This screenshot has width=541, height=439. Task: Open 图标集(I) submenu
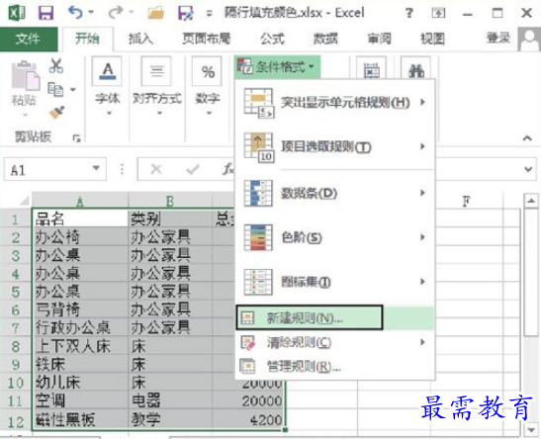pos(335,282)
